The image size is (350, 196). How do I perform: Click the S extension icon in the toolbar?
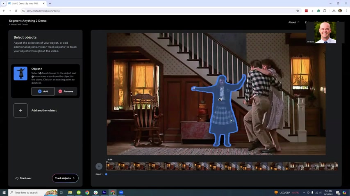[x=312, y=11]
